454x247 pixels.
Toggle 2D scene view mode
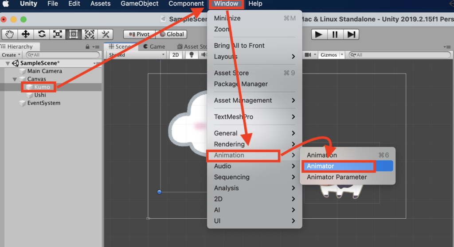pyautogui.click(x=176, y=55)
